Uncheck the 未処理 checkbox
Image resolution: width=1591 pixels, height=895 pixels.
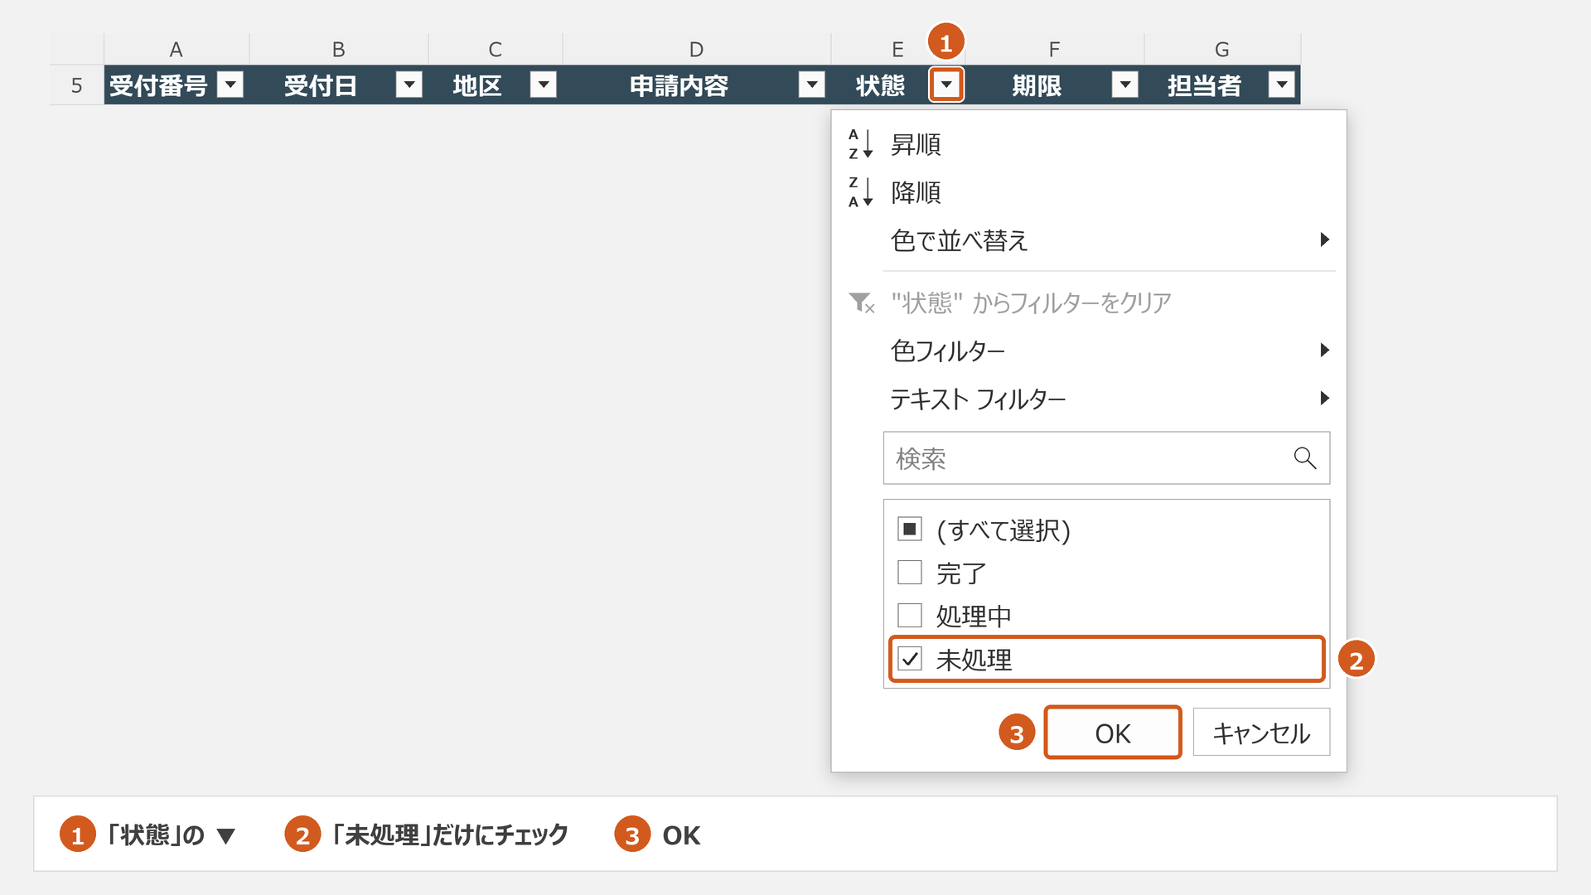pyautogui.click(x=910, y=659)
